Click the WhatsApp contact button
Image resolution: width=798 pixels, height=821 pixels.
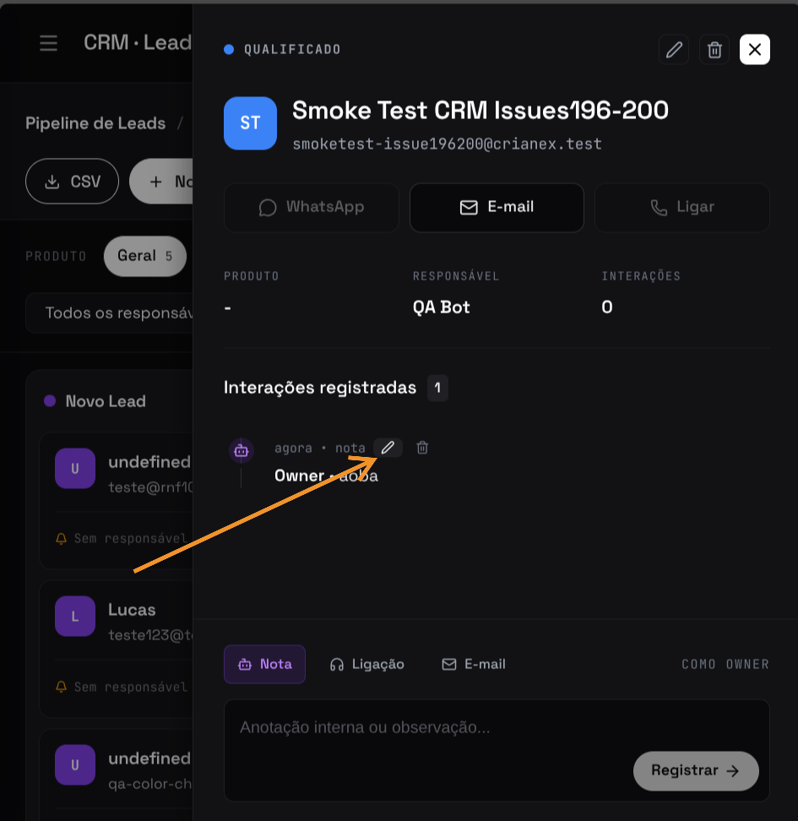point(312,207)
